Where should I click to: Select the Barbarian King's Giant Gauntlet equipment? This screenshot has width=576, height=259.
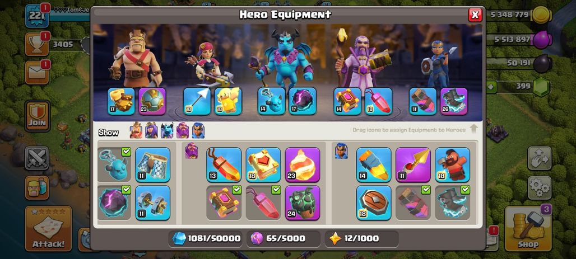[121, 101]
